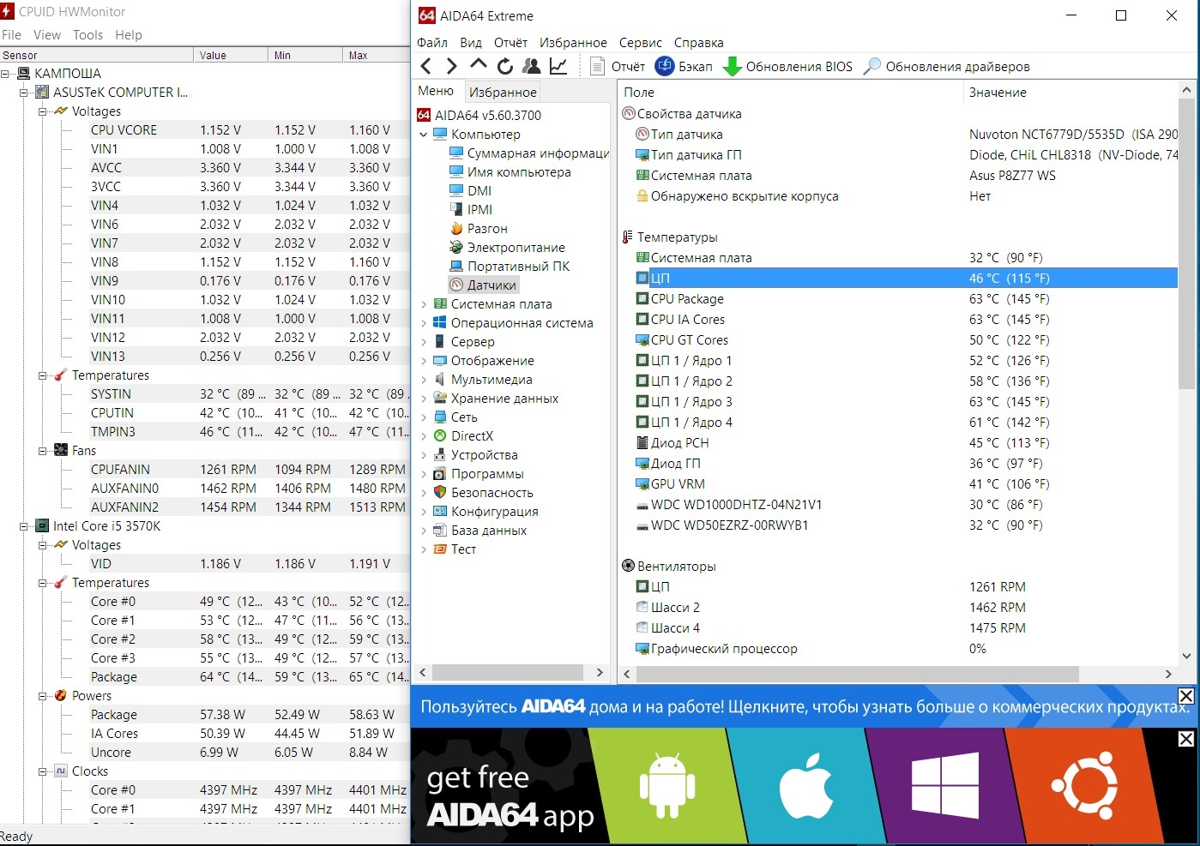This screenshot has height=846, width=1200.
Task: Click the Значение column header in AIDA64
Action: click(x=1070, y=92)
